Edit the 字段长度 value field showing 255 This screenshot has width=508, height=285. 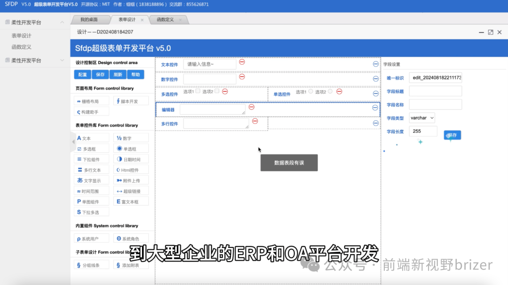pos(422,131)
